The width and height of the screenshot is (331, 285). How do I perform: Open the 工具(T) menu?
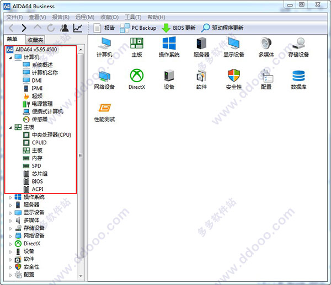tap(133, 17)
